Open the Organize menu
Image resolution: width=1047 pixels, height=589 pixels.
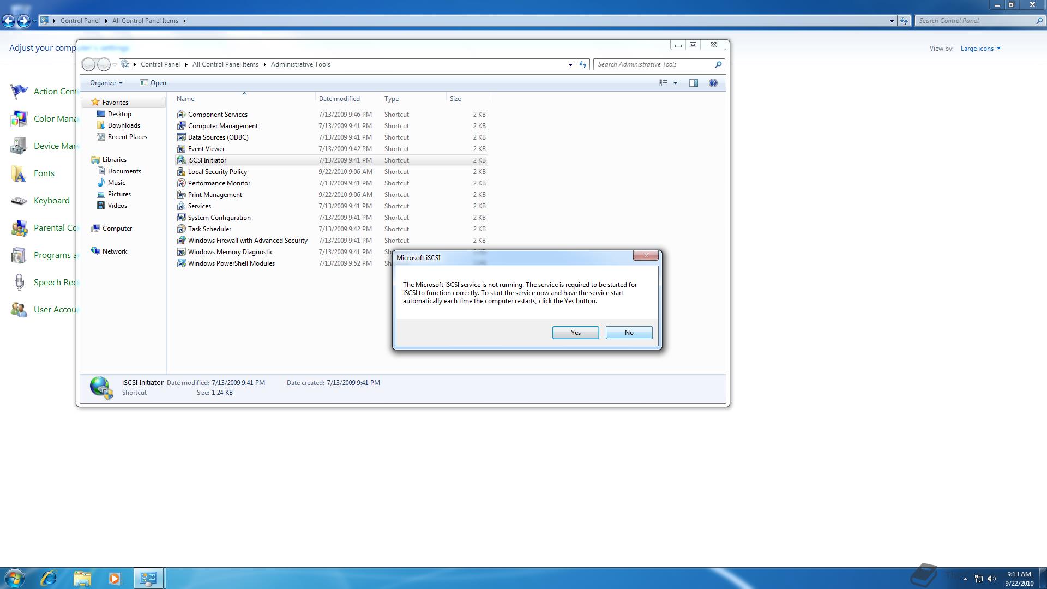point(106,83)
